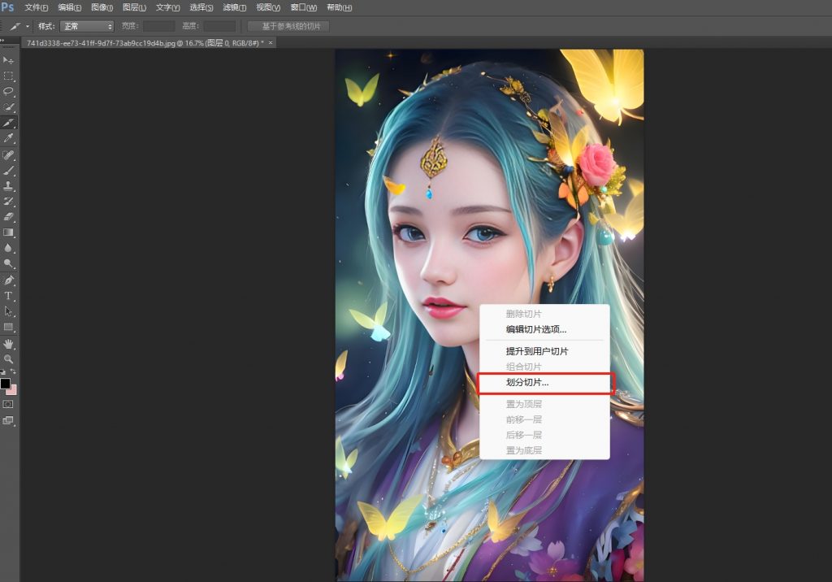Click the Photoshop Ps logo
832x582 pixels.
click(7, 7)
